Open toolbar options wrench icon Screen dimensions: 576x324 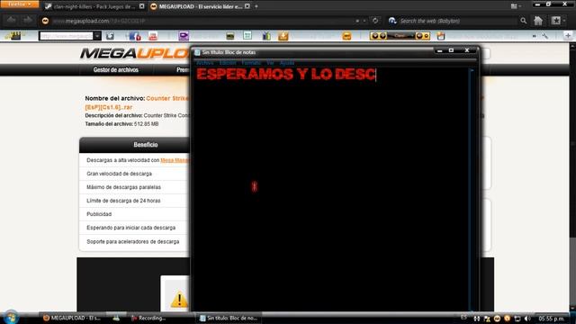pyautogui.click(x=545, y=36)
